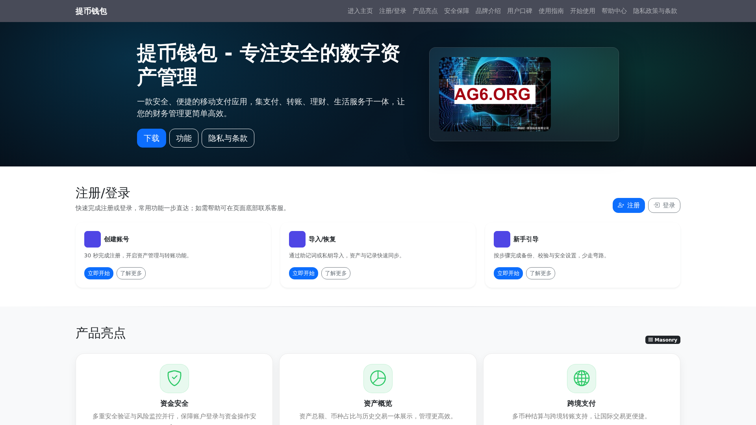Open 隐私与条款 hero button

click(x=228, y=138)
